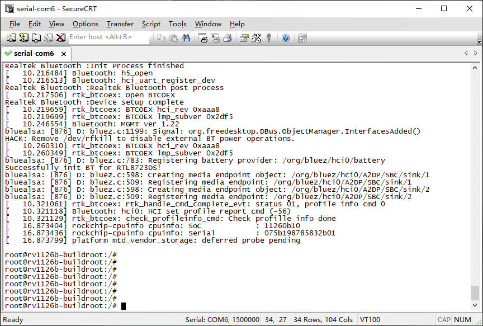Open the Tools menu
Image resolution: width=483 pixels, height=326 pixels.
pos(178,24)
